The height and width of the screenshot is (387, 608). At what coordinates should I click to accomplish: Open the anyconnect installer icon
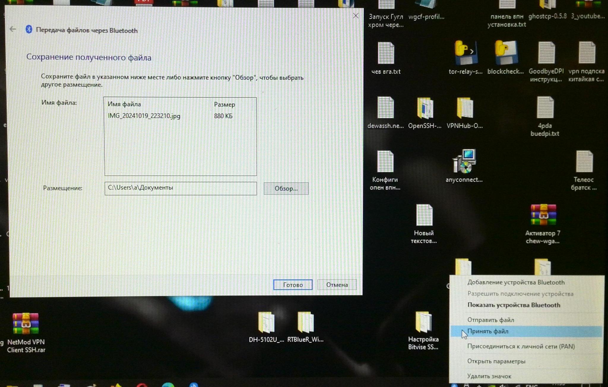(x=465, y=162)
